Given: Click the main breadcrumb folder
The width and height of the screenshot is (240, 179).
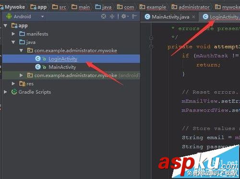Looking at the screenshot, I should [81, 7].
